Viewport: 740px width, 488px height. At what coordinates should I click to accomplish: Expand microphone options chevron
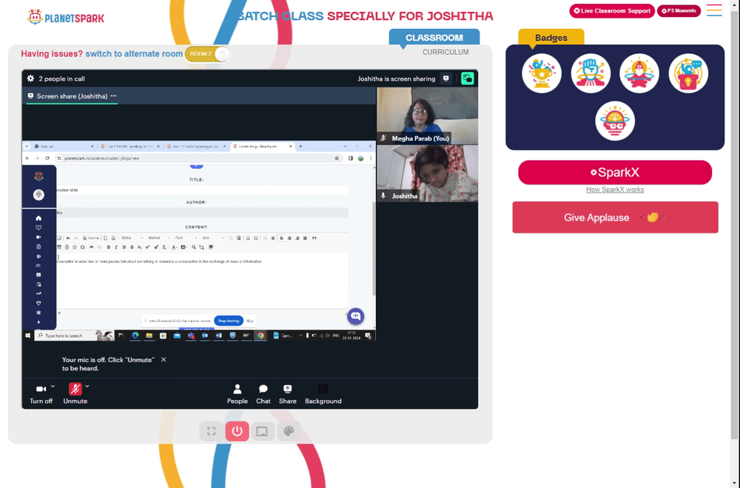coord(87,387)
